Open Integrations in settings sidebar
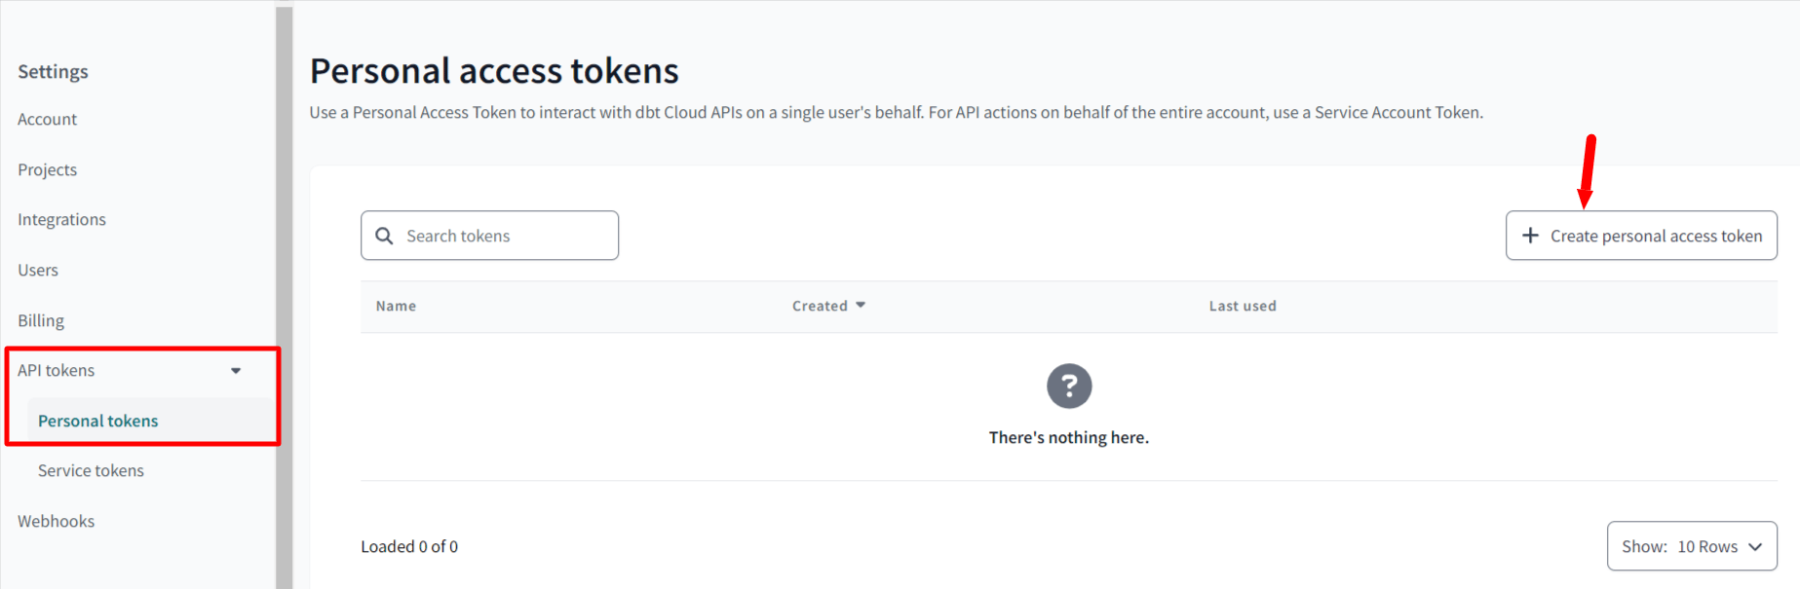The image size is (1800, 589). point(61,220)
